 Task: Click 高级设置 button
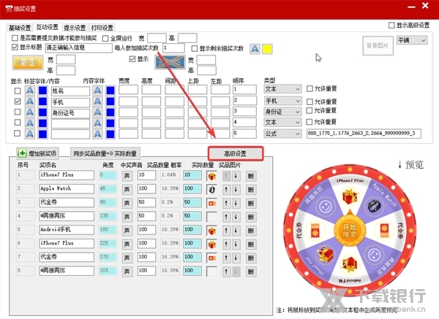tap(236, 153)
